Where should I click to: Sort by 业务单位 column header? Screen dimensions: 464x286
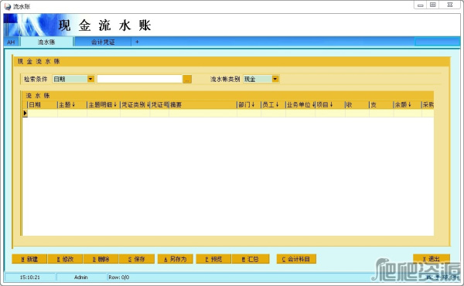coord(300,104)
